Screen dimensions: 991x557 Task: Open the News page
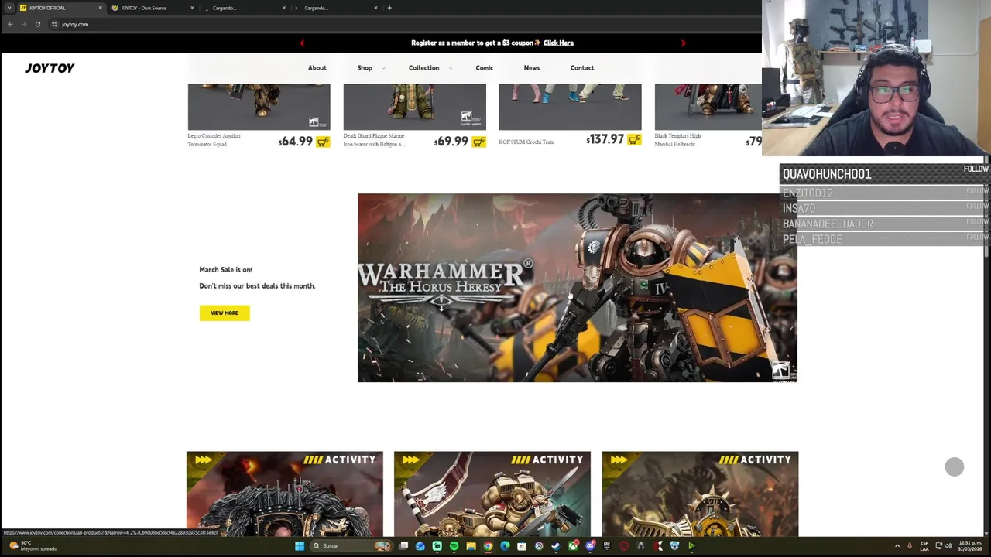click(532, 68)
